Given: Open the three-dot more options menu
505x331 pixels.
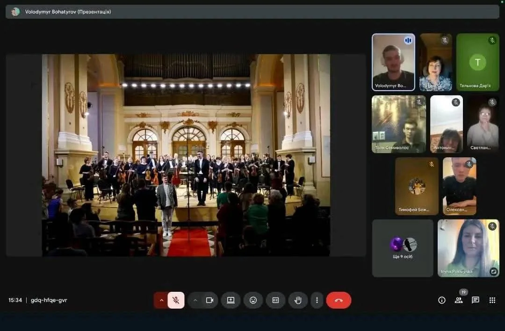Looking at the screenshot, I should pos(317,300).
